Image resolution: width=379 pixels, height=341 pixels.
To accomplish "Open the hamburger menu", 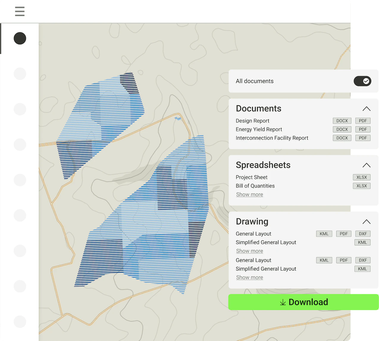I will pos(20,11).
